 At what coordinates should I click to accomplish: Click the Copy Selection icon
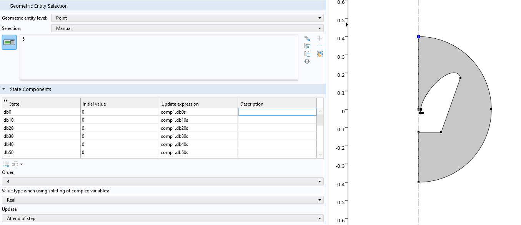coord(307,46)
